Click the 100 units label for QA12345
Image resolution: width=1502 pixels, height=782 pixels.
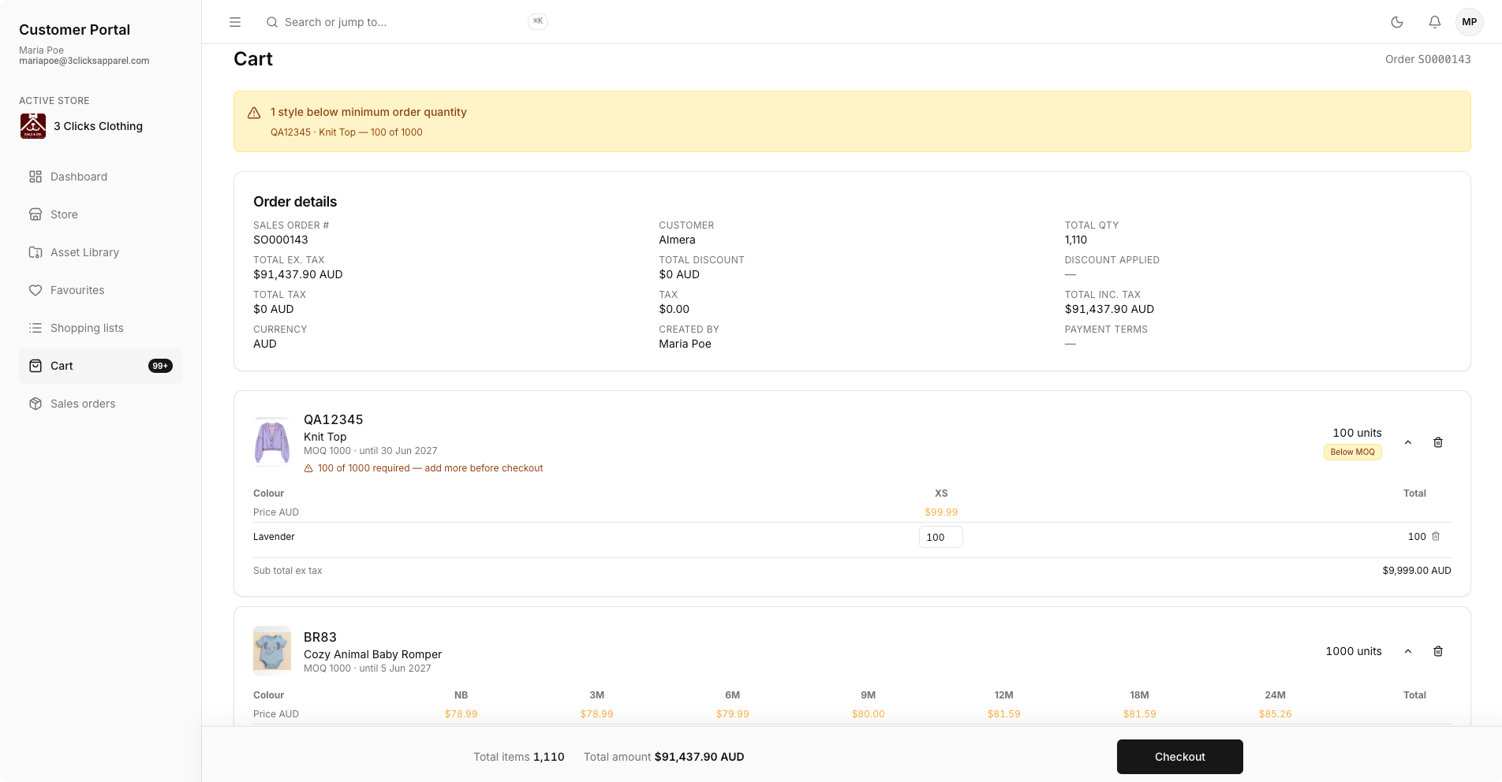pos(1358,433)
